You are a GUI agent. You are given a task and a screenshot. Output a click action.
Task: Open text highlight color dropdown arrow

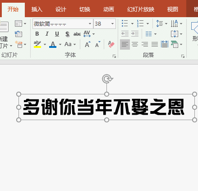[45, 45]
